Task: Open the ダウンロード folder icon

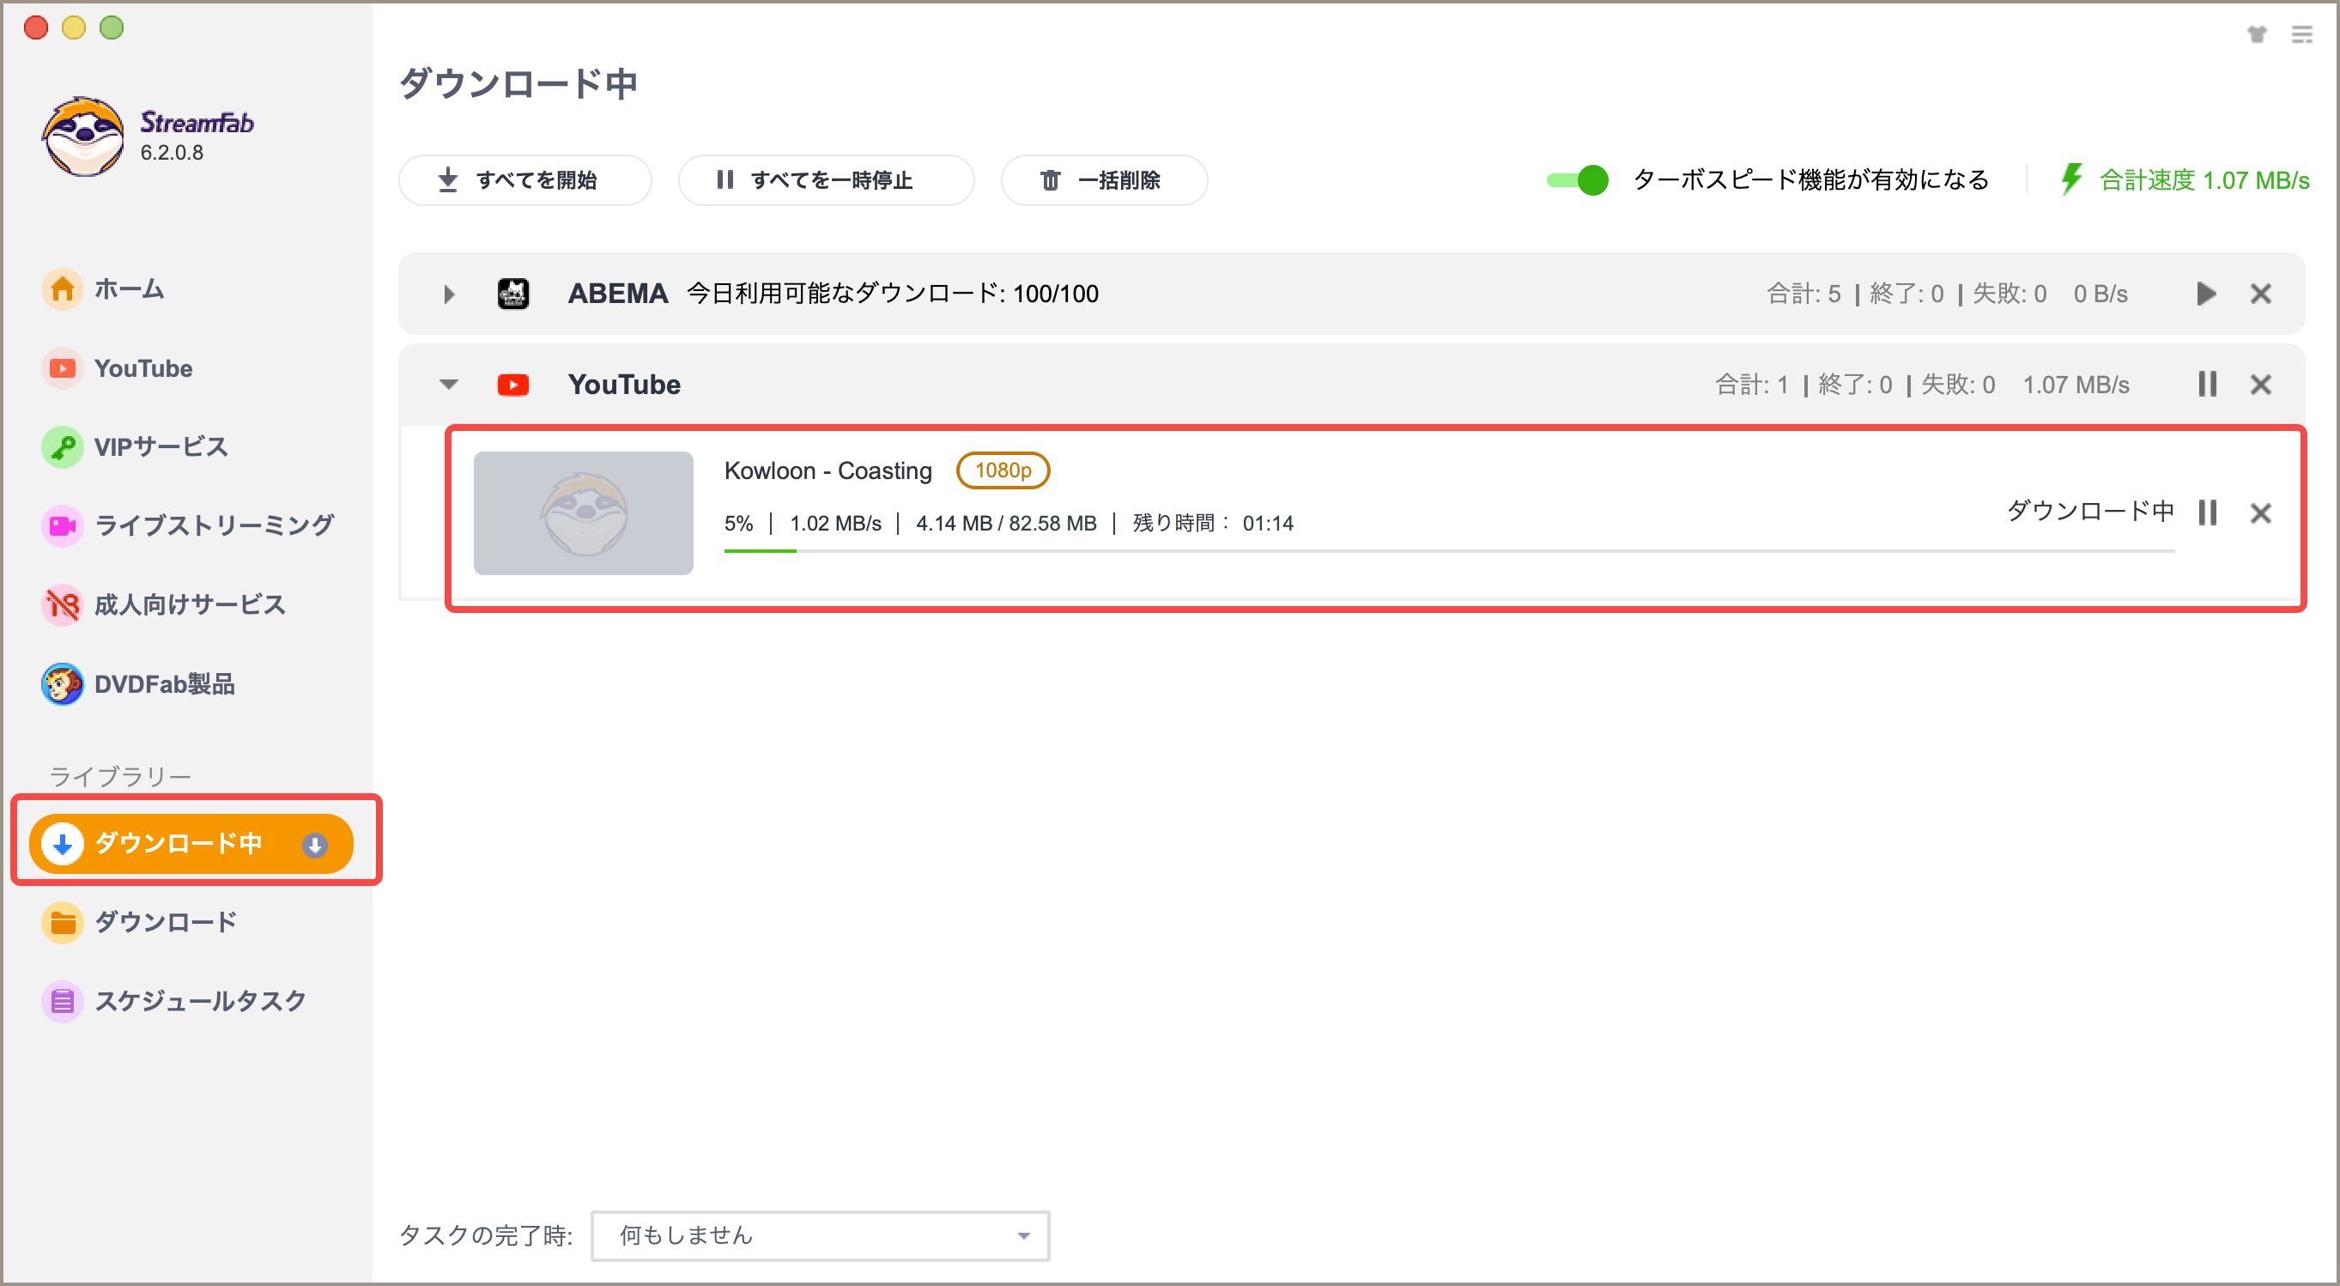Action: tap(63, 923)
